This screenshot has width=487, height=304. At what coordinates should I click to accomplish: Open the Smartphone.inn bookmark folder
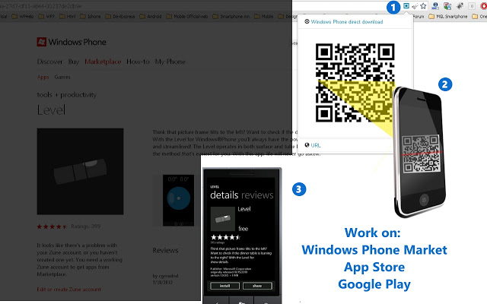click(x=231, y=17)
